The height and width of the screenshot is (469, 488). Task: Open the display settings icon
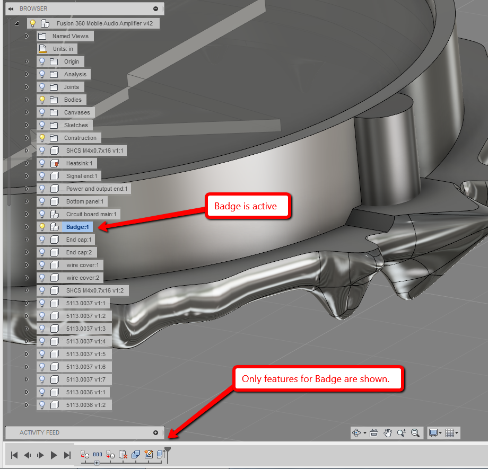coord(434,432)
